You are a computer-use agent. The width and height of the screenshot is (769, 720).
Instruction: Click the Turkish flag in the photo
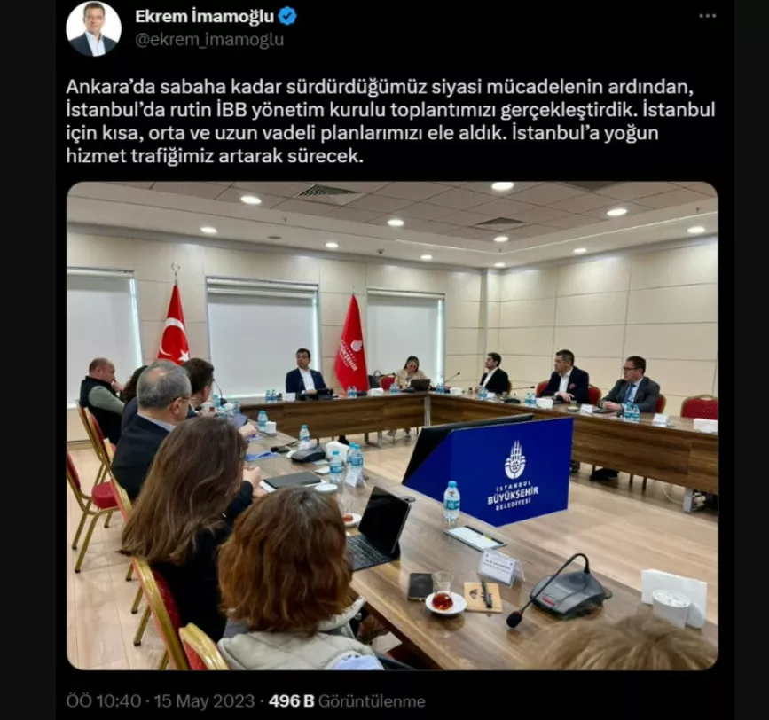tap(174, 325)
